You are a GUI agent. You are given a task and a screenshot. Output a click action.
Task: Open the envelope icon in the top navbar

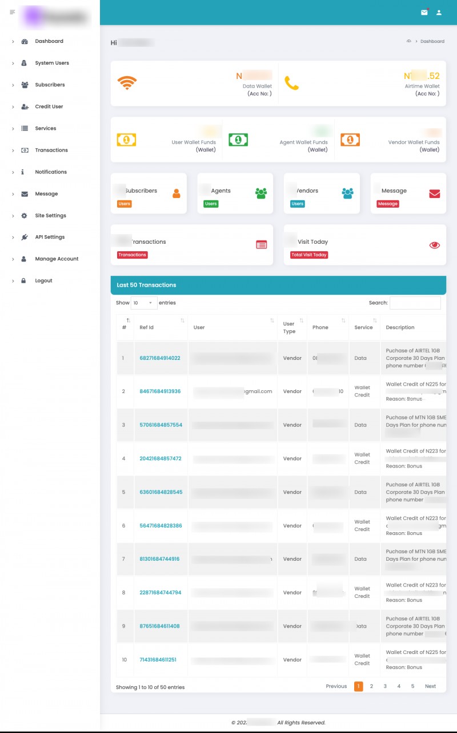pyautogui.click(x=424, y=12)
